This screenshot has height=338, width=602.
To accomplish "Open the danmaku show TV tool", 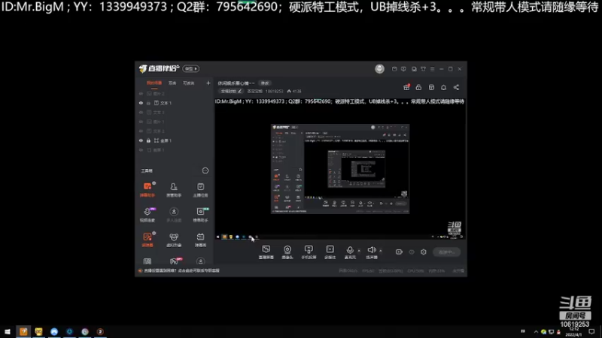I will [x=200, y=240].
